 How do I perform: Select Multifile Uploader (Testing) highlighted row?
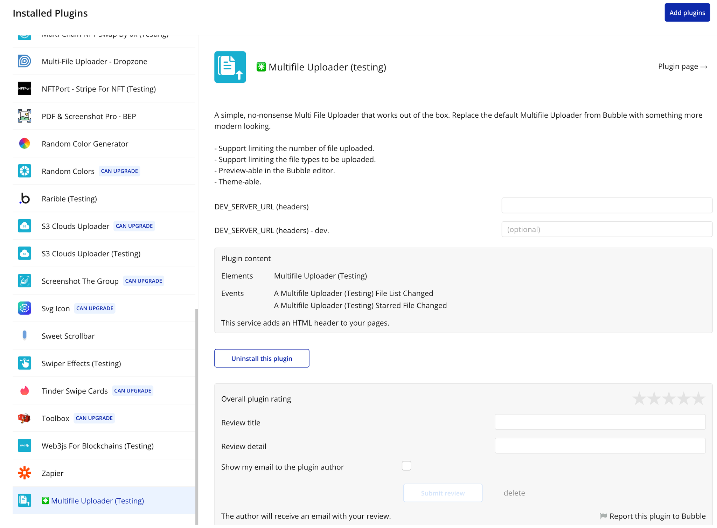tap(104, 500)
